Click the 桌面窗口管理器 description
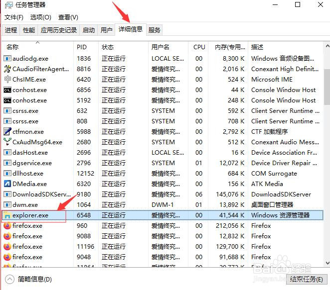 point(272,205)
